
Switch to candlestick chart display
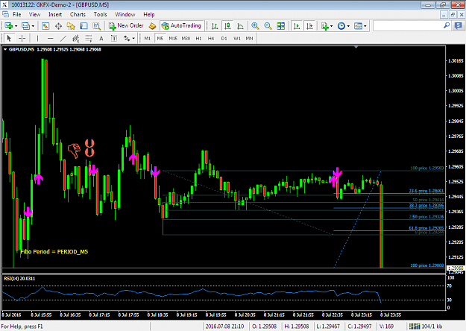(x=227, y=26)
